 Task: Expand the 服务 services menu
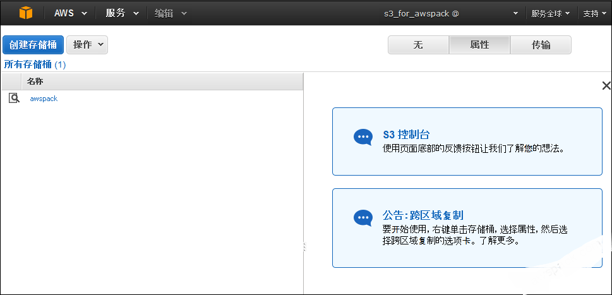(x=122, y=13)
